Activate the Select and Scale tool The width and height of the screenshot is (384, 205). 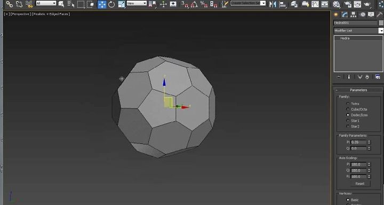[x=122, y=4]
